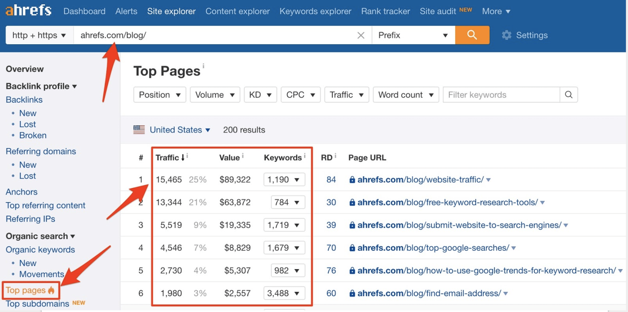Open the CPC filter dropdown
628x312 pixels.
tap(301, 94)
